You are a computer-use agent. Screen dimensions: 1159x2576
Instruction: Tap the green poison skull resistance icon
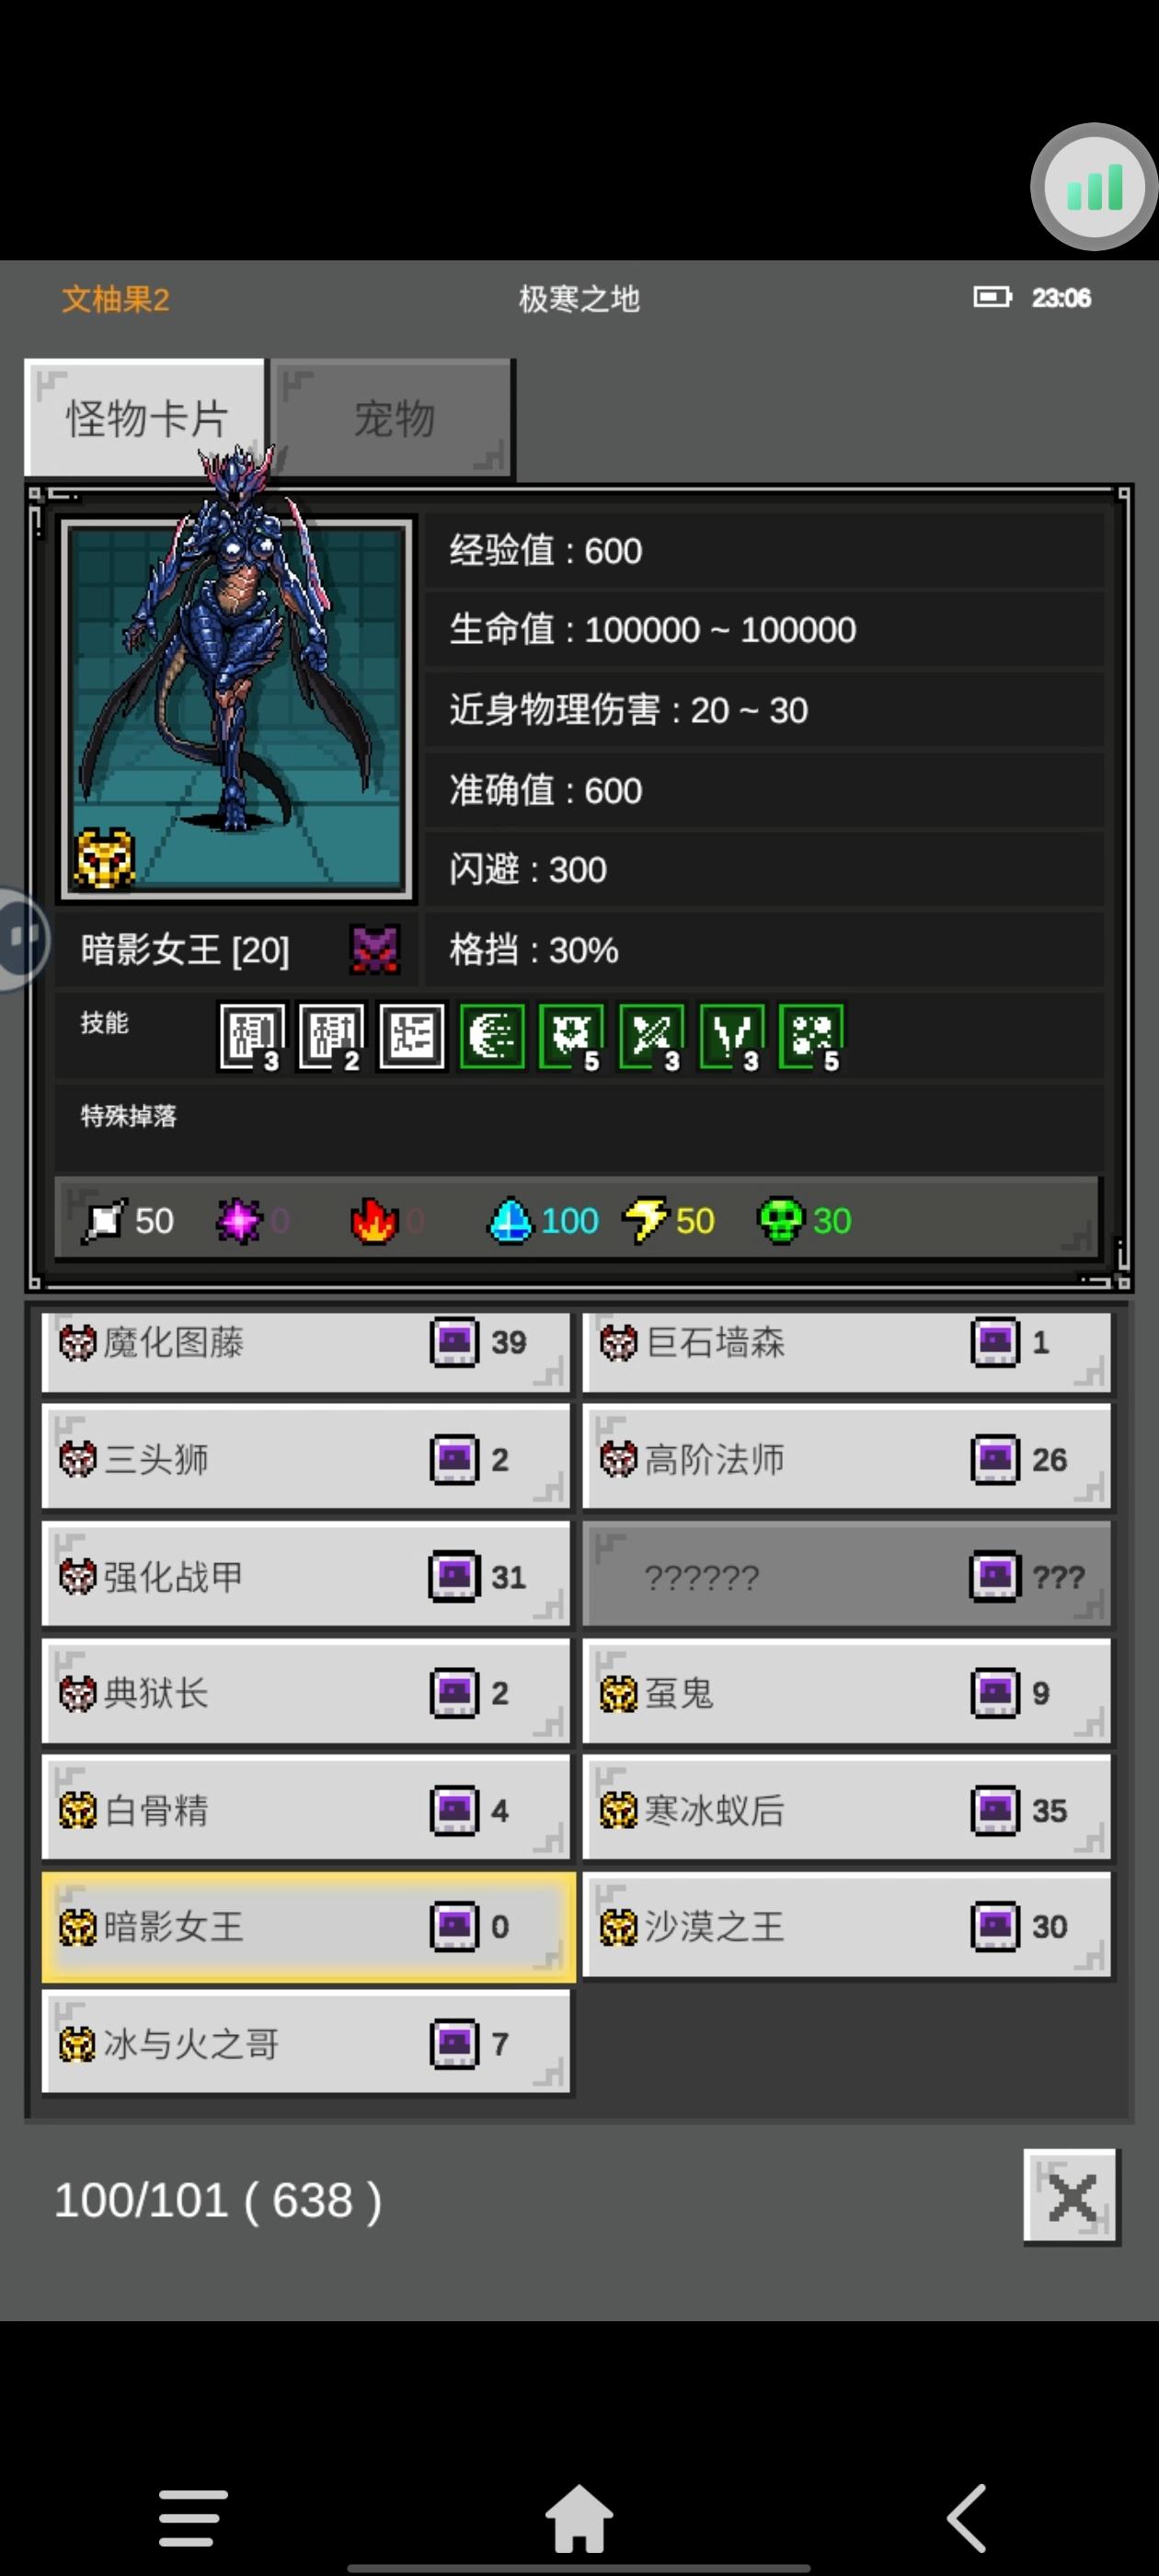tap(781, 1220)
